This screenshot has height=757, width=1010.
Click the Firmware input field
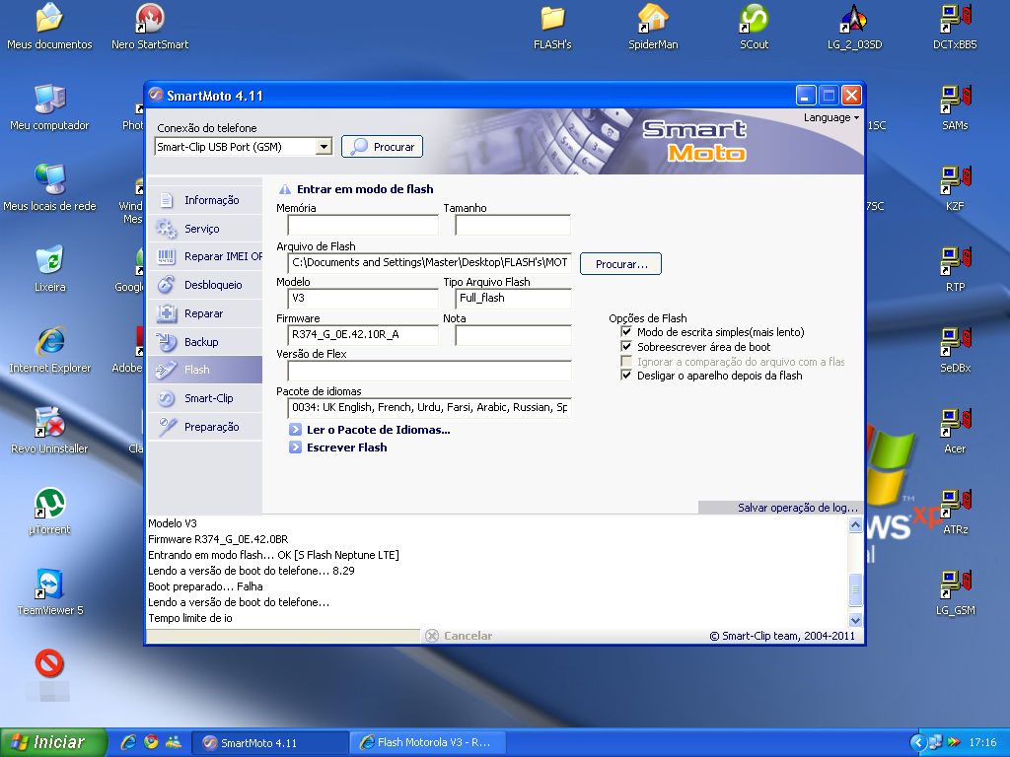pyautogui.click(x=363, y=335)
